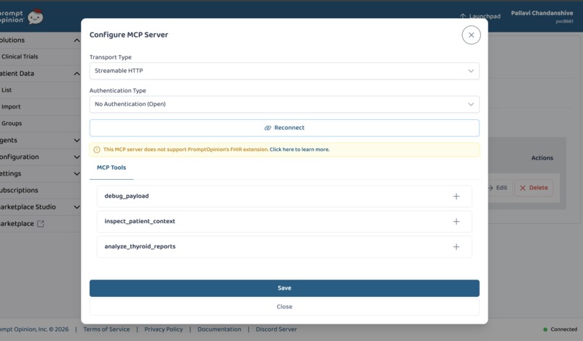Open the Authentication Type dropdown
This screenshot has height=341, width=583.
pyautogui.click(x=284, y=104)
